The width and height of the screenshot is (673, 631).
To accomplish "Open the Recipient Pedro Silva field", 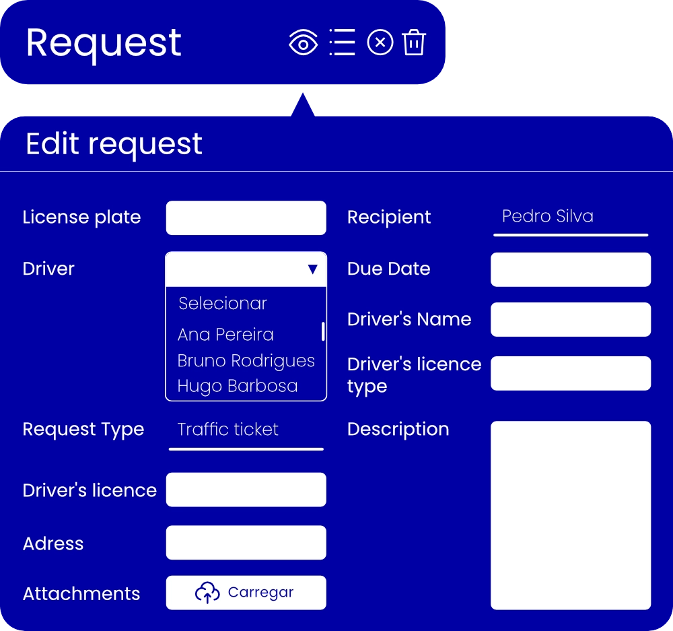I will [x=570, y=218].
